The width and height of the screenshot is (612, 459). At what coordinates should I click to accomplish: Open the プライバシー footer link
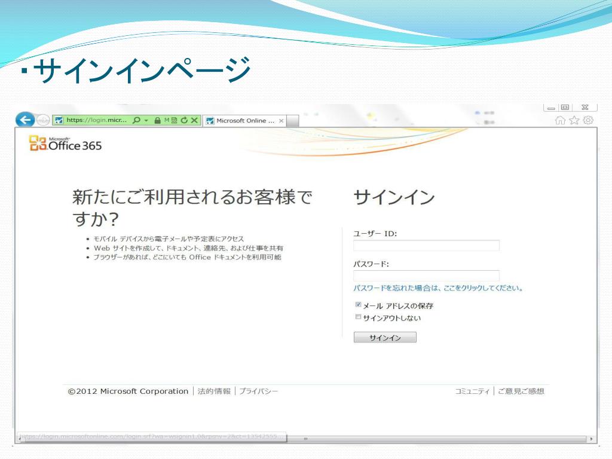[258, 391]
